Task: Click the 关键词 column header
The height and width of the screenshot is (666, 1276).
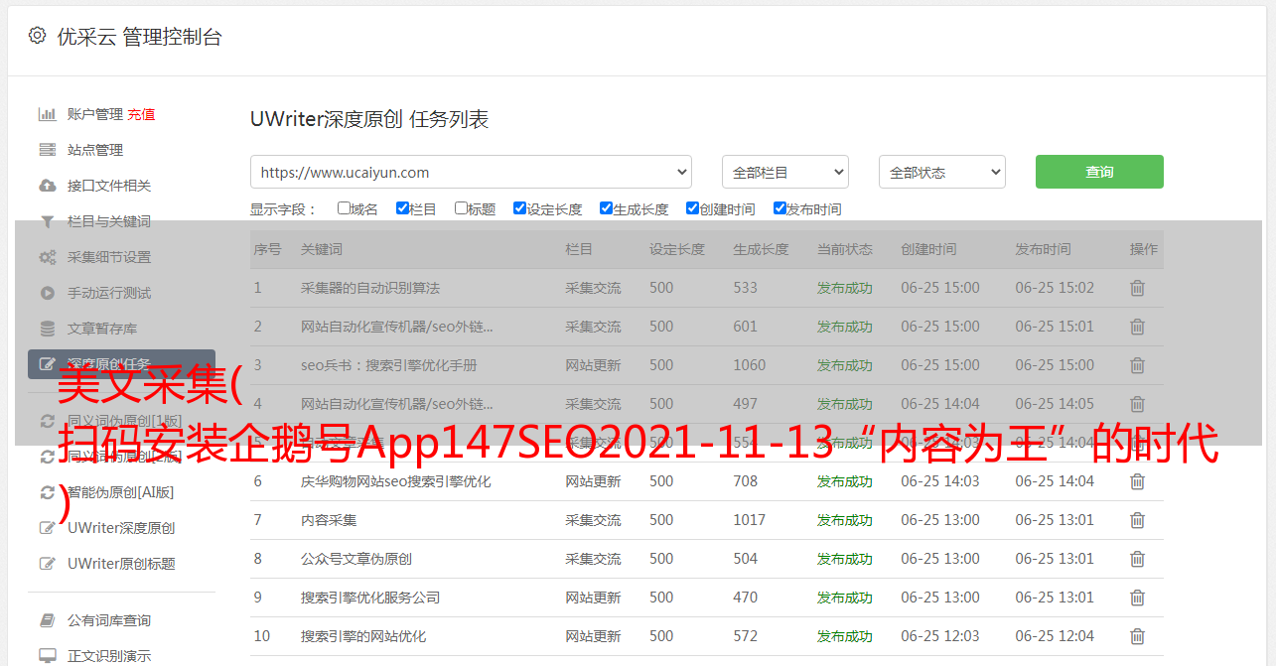Action: click(x=322, y=249)
